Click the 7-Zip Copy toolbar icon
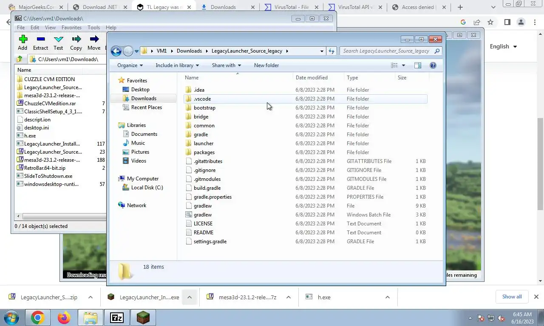Image resolution: width=544 pixels, height=326 pixels. coord(76,39)
